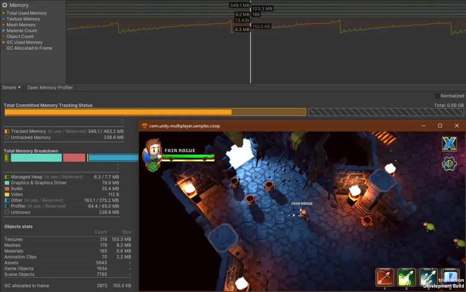
Task: Expand the Total Used Memory legend list
Action: click(25, 13)
